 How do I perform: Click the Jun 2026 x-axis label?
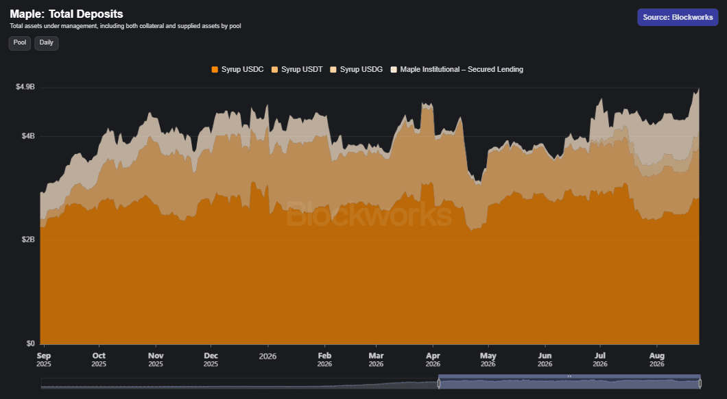pos(545,360)
